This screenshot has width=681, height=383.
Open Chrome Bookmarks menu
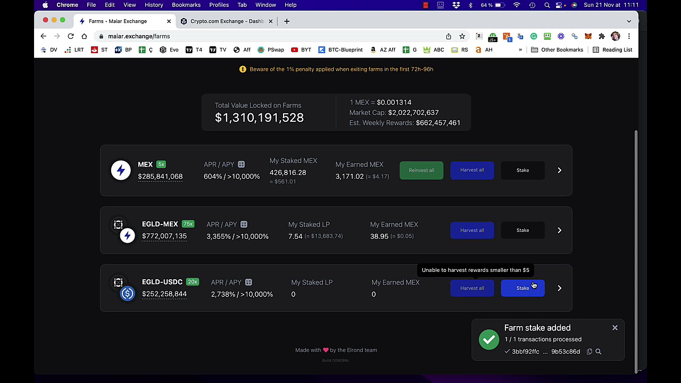[x=186, y=5]
